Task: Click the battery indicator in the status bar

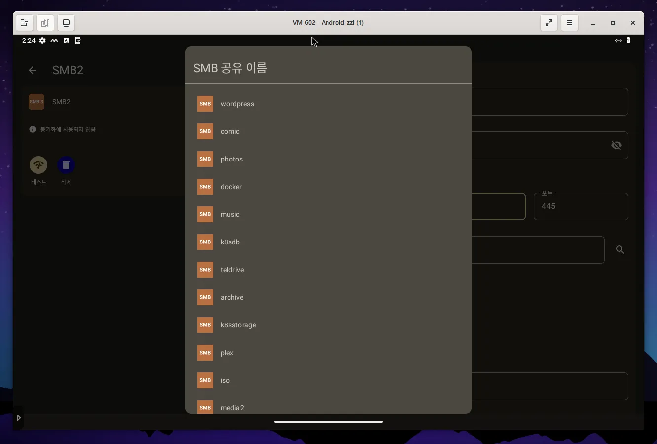Action: pos(629,40)
